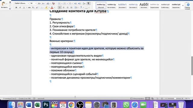The width and height of the screenshot is (193, 108).
Task: Click the numbered list icon
Action: [x=65, y=3]
